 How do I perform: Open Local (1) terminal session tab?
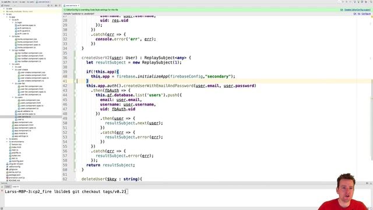coord(16,187)
